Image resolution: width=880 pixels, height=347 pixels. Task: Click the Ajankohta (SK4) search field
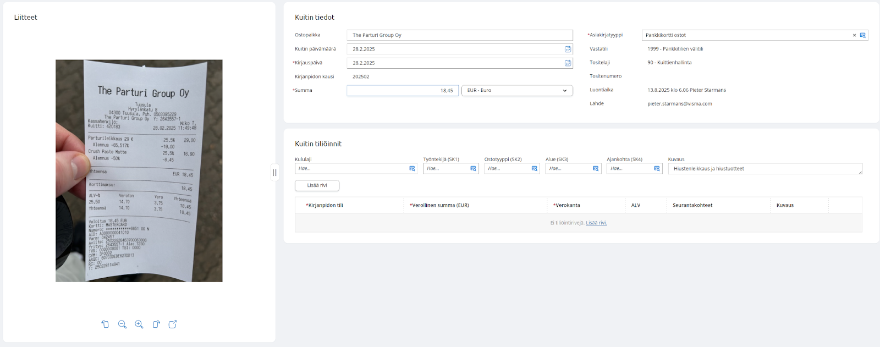pos(629,169)
